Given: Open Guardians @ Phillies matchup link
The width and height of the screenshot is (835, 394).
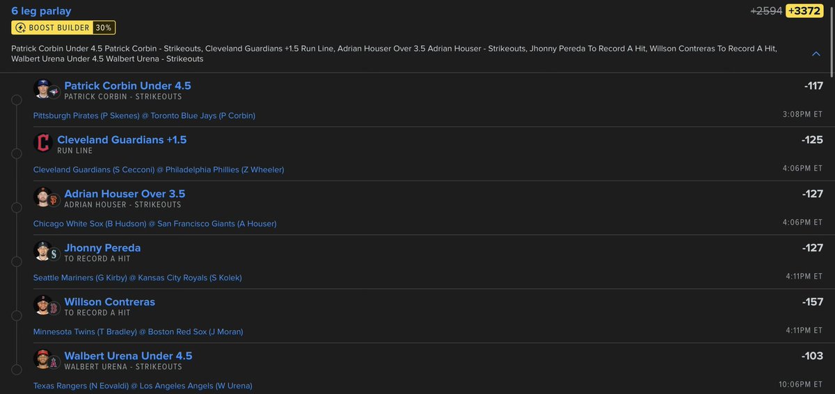Looking at the screenshot, I should click(159, 170).
